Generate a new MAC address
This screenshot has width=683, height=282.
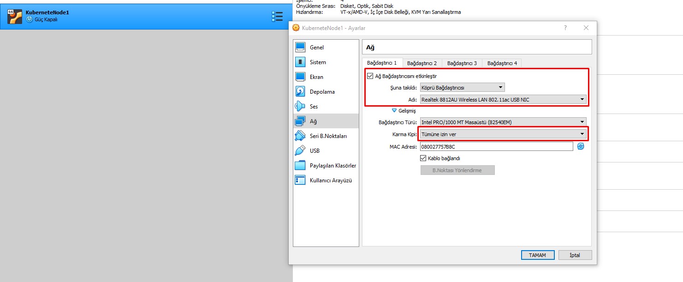click(x=581, y=146)
